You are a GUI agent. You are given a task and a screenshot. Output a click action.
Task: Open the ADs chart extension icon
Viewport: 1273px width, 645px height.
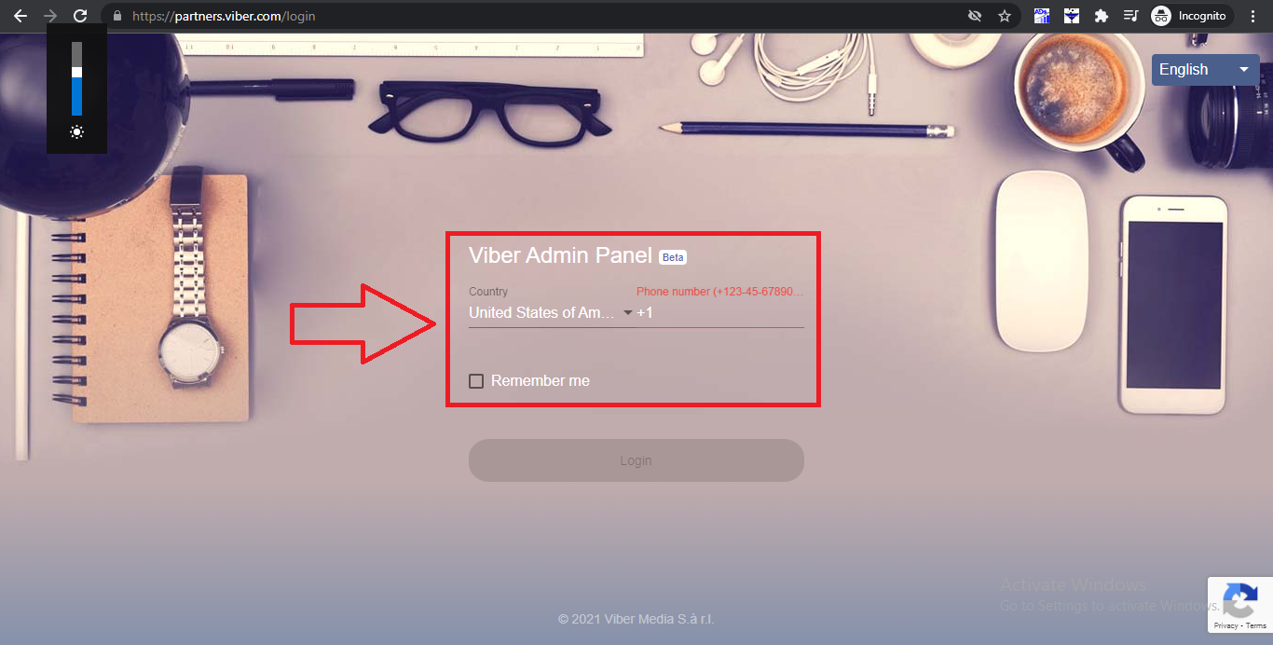[1042, 16]
